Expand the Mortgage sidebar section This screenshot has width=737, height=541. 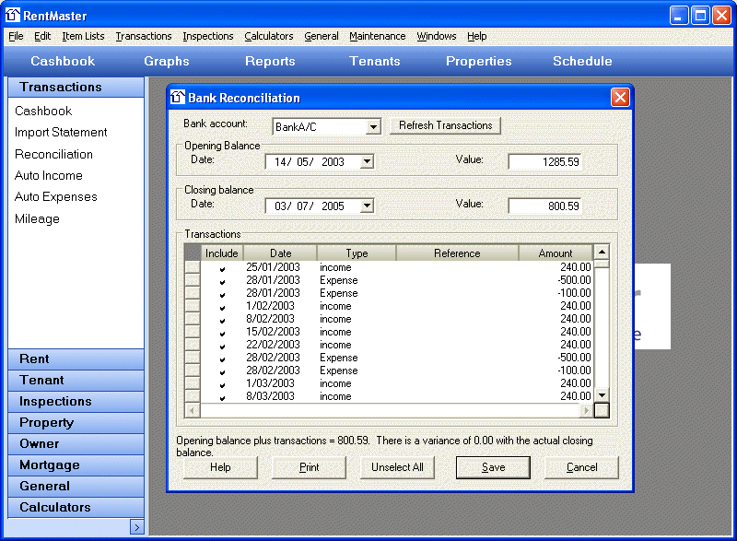50,465
